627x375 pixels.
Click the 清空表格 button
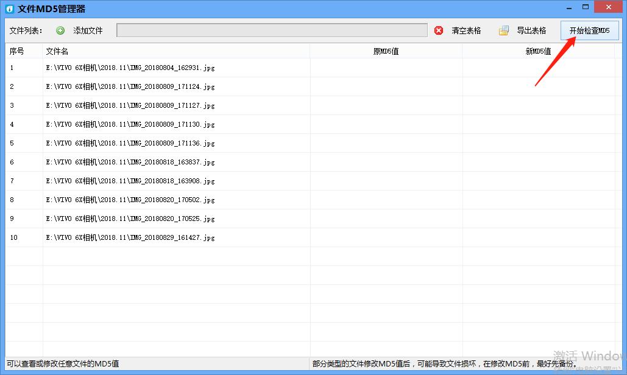coord(466,30)
